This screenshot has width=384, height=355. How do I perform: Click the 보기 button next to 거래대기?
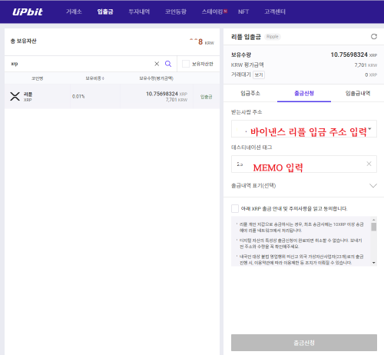259,75
